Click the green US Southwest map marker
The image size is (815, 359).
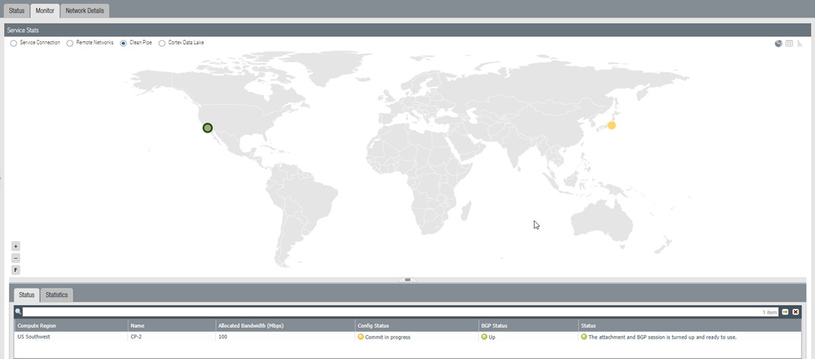click(208, 127)
